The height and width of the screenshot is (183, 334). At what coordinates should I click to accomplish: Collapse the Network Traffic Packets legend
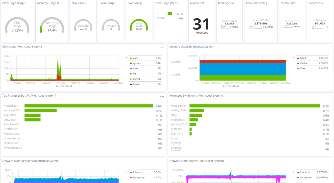pos(126,172)
